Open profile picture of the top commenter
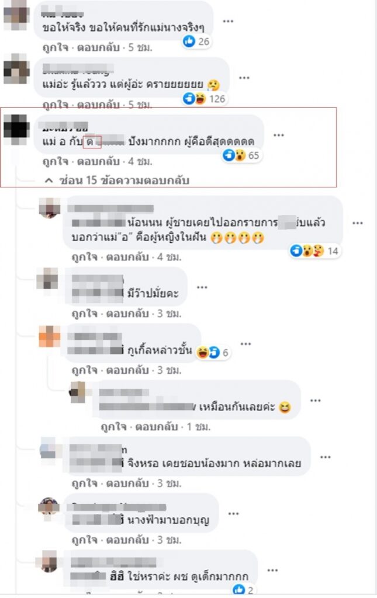Screen dimensions: 377x598 coord(17,14)
